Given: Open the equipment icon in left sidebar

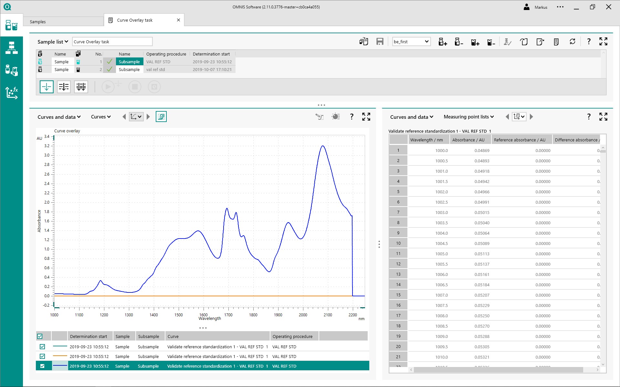Looking at the screenshot, I should [x=11, y=70].
